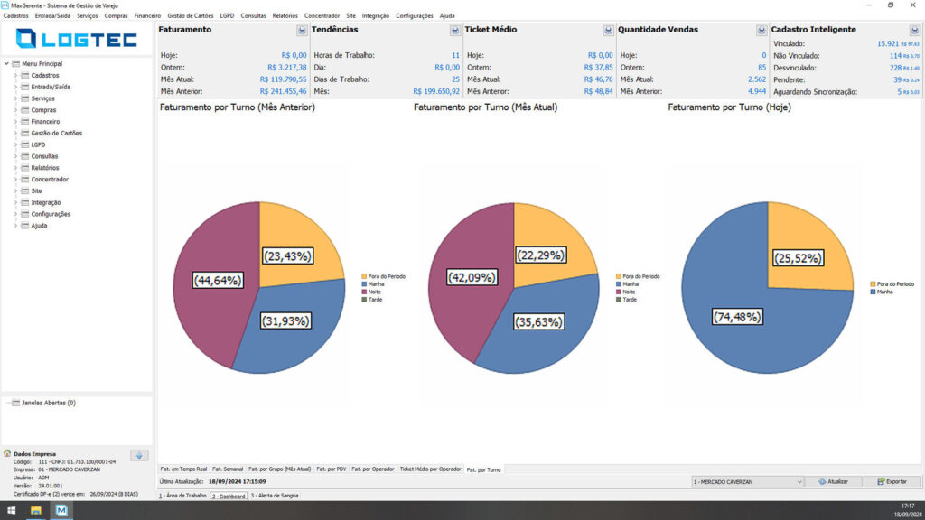
Task: Click the Atualizar button
Action: pos(833,482)
